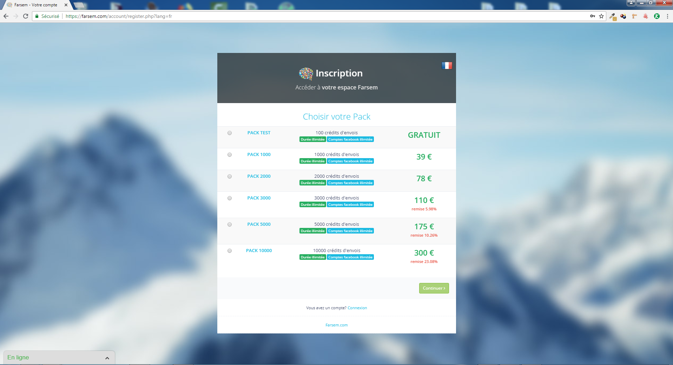
Task: Click the eyedropper color picker extension
Action: click(x=613, y=16)
